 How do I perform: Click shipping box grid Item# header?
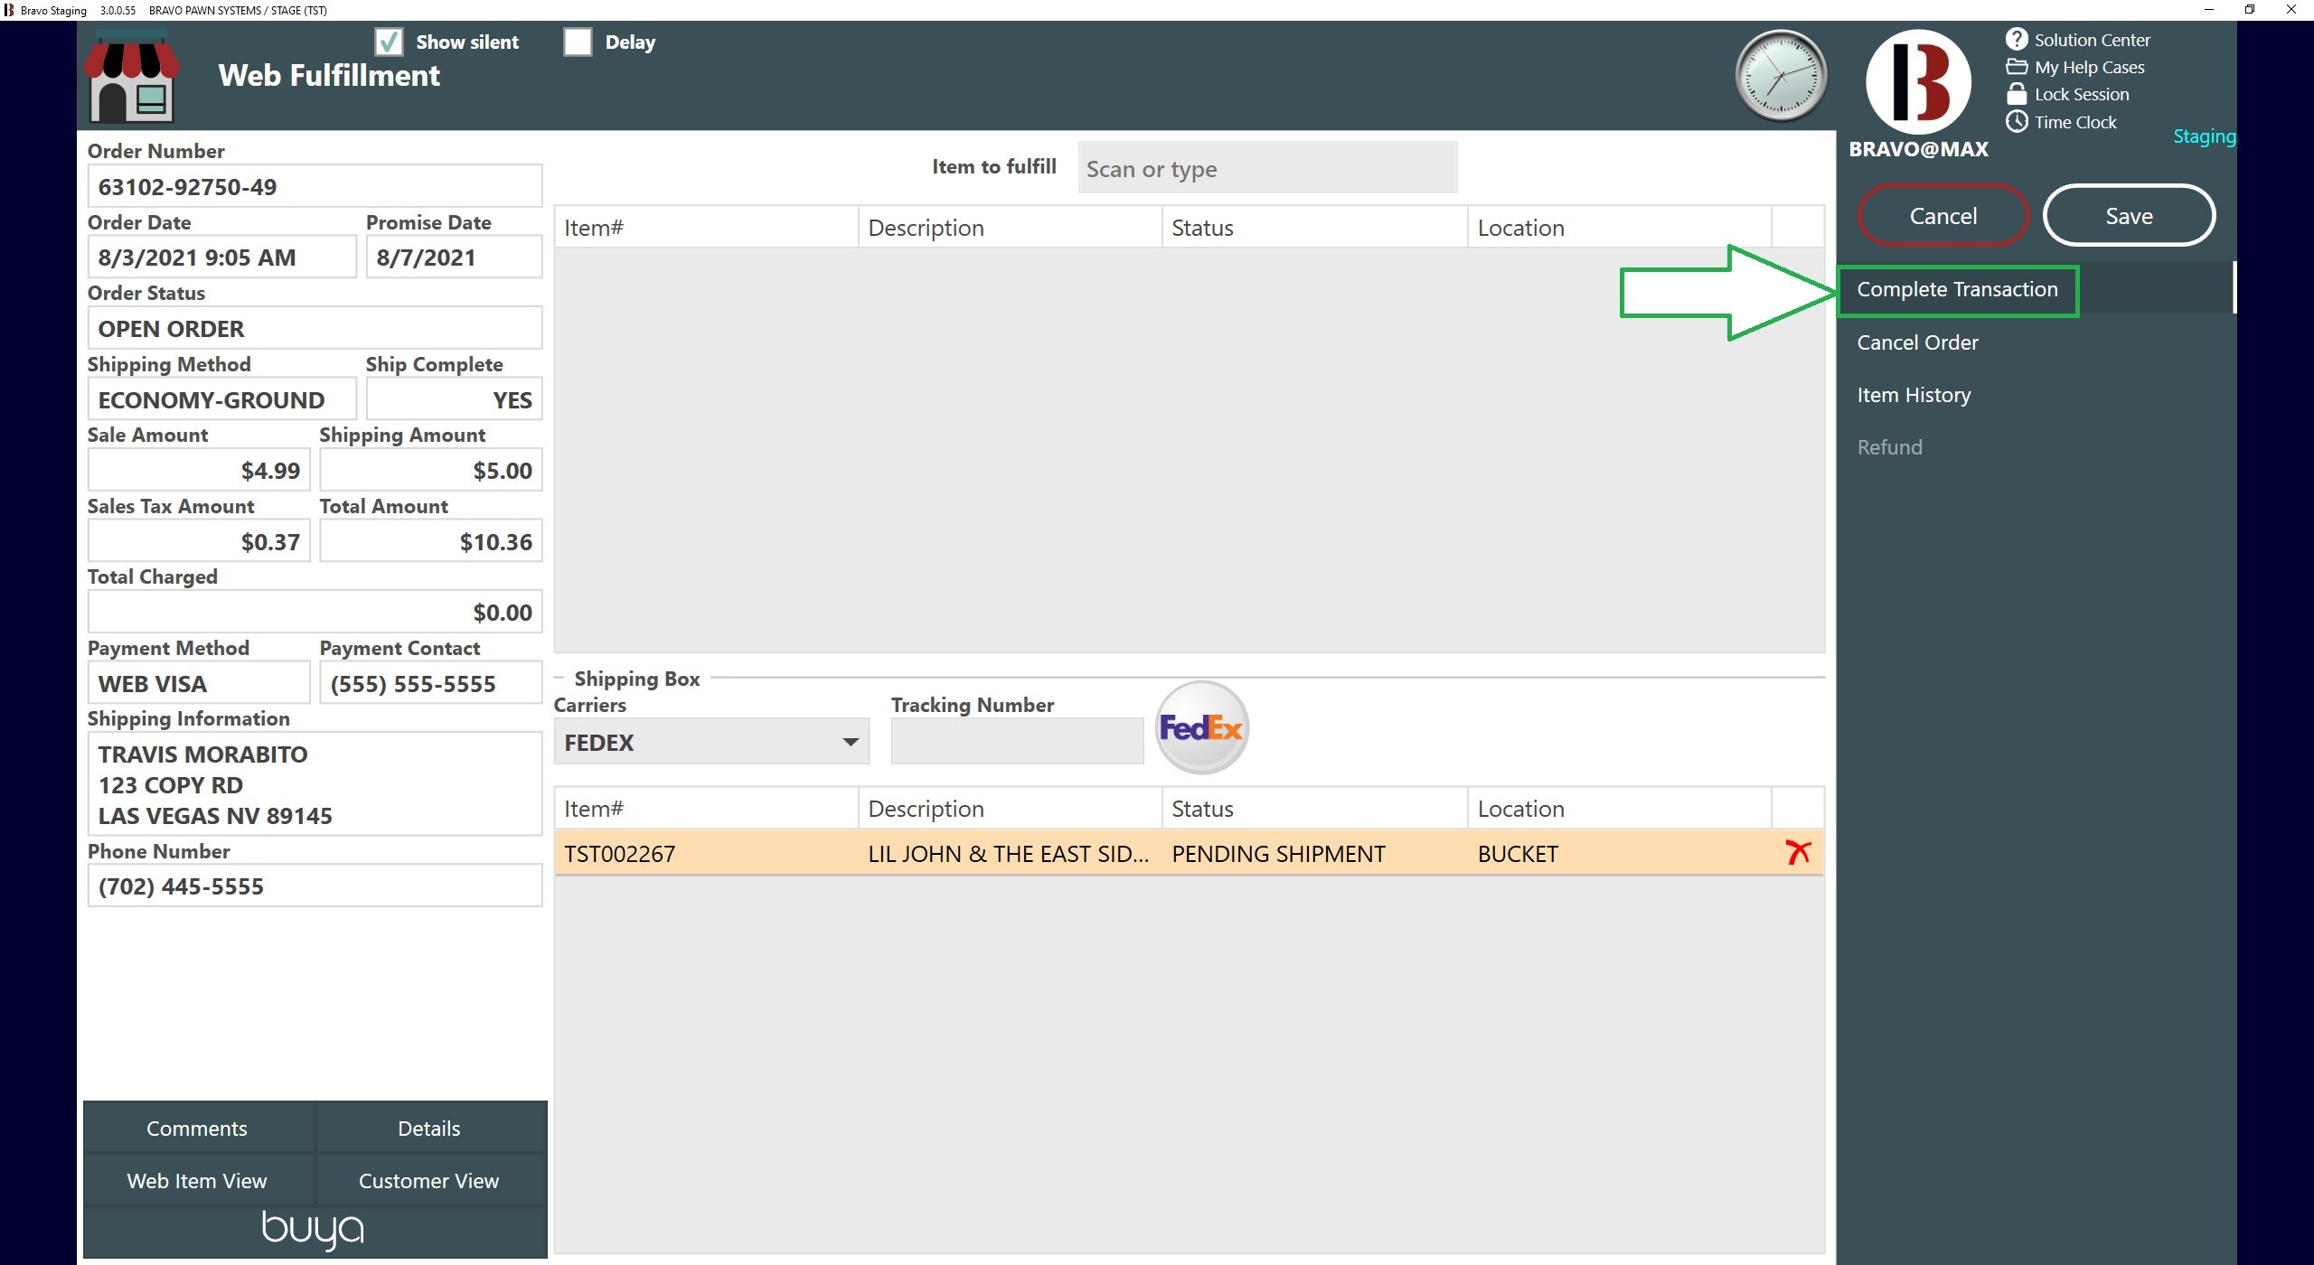(x=706, y=808)
